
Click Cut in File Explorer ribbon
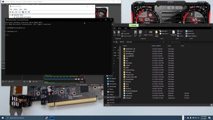123,31
